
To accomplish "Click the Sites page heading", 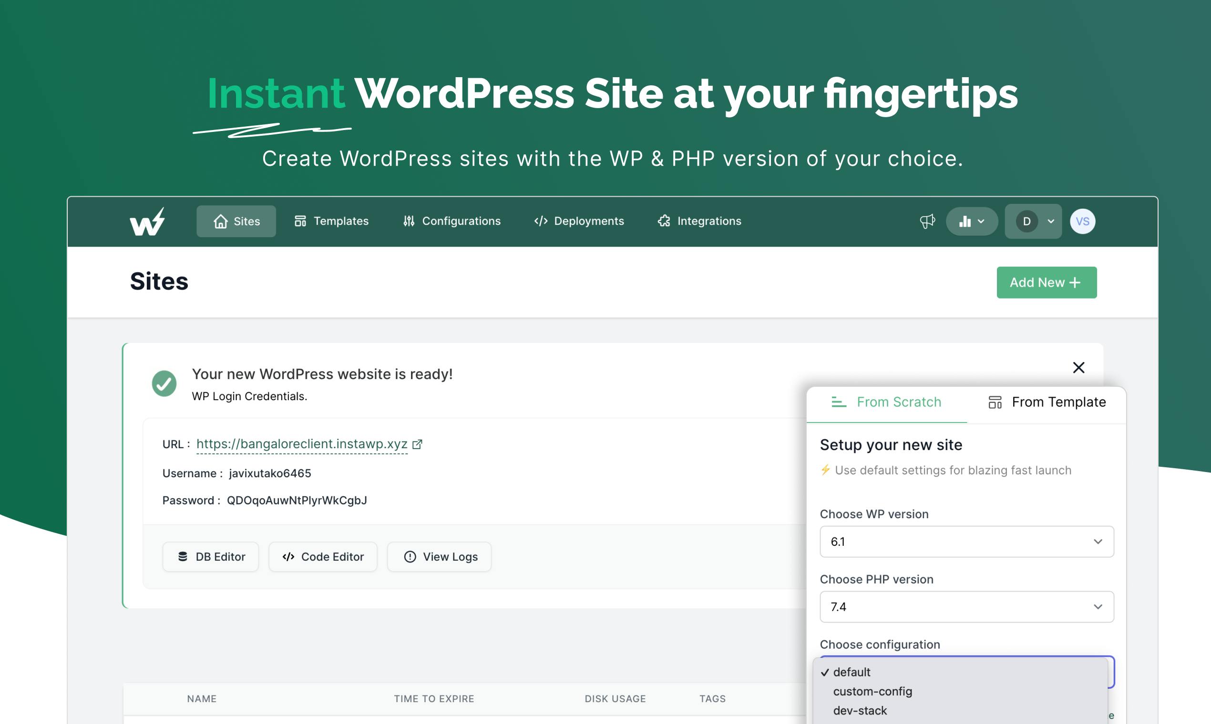I will point(159,282).
